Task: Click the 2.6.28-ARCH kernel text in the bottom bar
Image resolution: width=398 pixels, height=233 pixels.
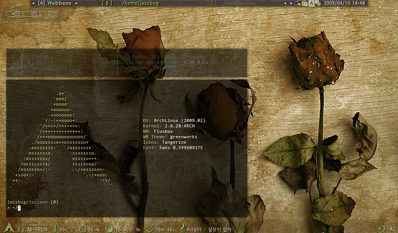Action: pos(33,230)
